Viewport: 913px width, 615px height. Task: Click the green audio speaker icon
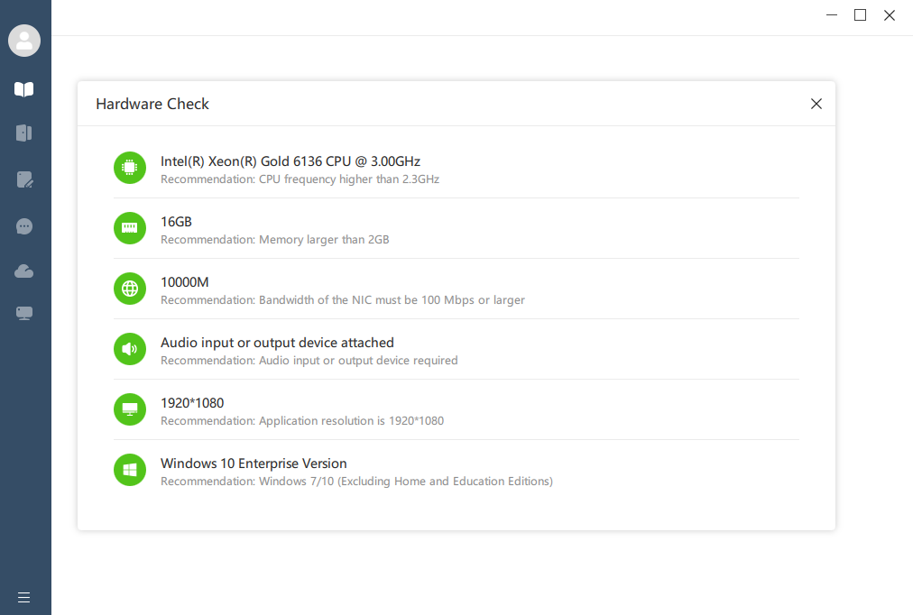pos(130,349)
